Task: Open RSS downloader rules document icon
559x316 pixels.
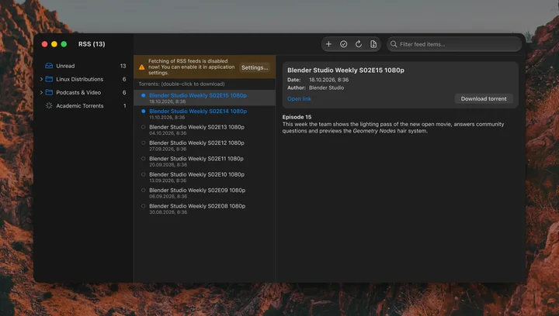Action: tap(373, 44)
